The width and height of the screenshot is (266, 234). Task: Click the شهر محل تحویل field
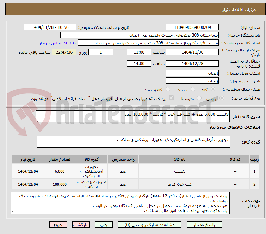(x=192, y=81)
